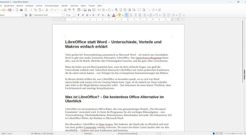The image size is (246, 135).
Task: Insert a table
Action: 79,10
